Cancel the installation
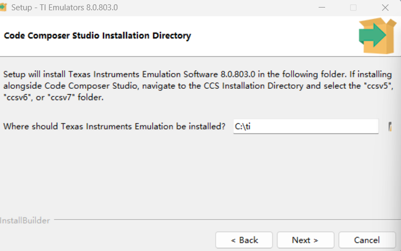 tap(367, 240)
